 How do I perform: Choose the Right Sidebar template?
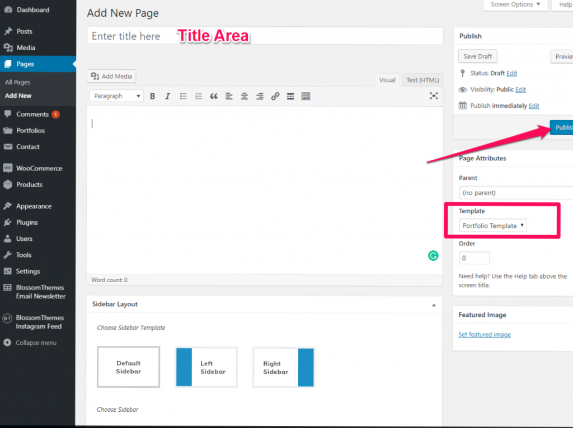284,367
